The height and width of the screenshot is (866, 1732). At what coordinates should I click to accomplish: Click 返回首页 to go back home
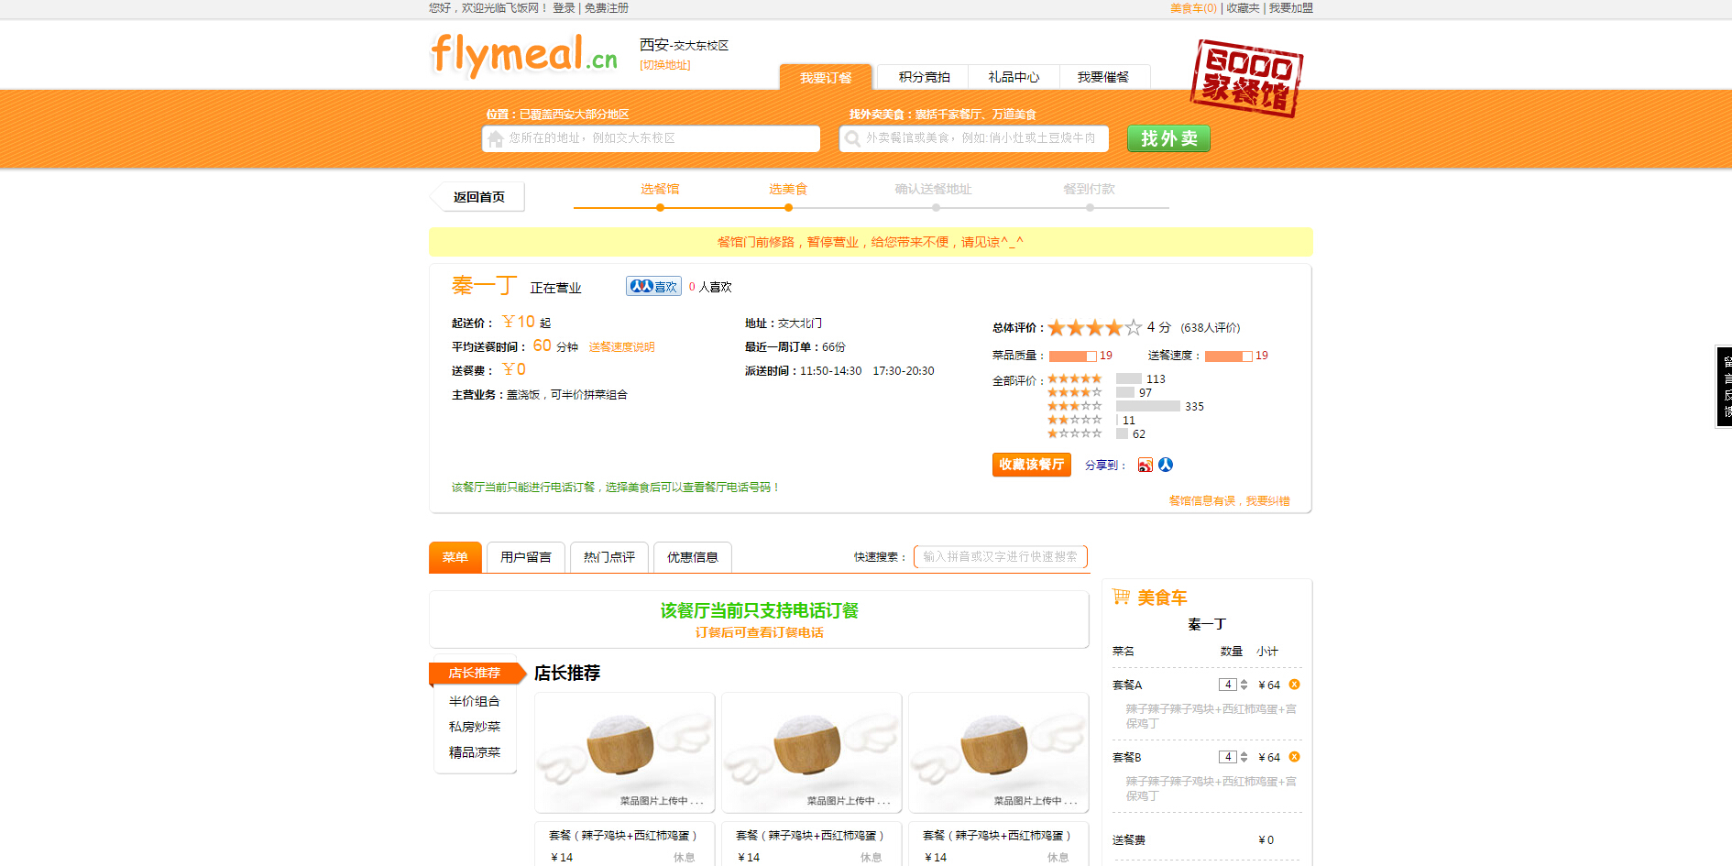[x=478, y=197]
